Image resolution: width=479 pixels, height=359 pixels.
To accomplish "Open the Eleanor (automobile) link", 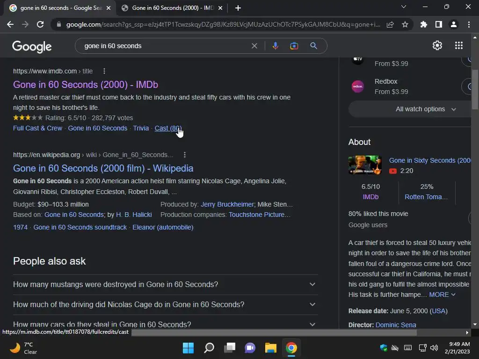I will pyautogui.click(x=163, y=227).
